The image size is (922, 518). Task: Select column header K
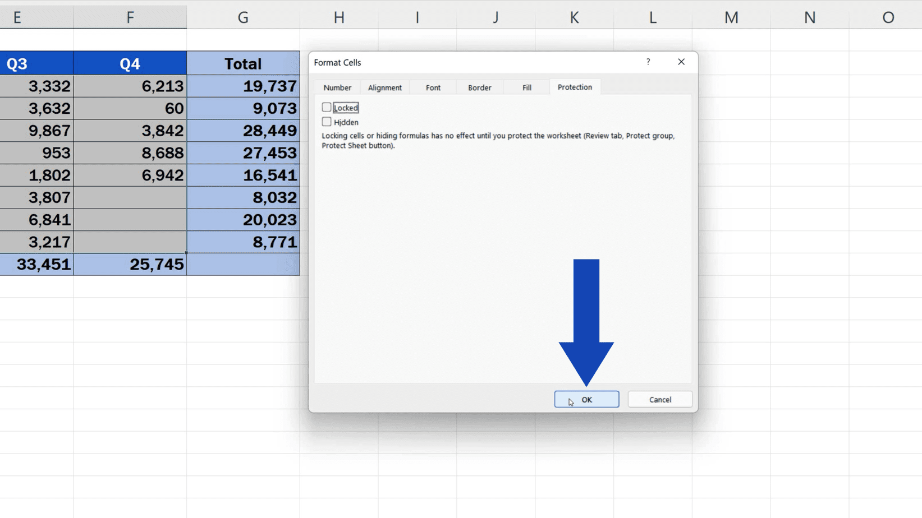(x=574, y=17)
